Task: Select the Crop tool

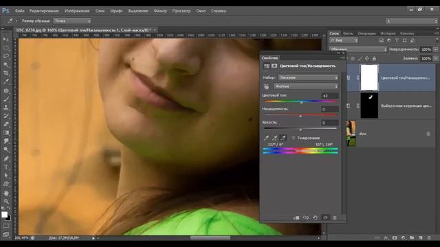Action: (x=6, y=73)
